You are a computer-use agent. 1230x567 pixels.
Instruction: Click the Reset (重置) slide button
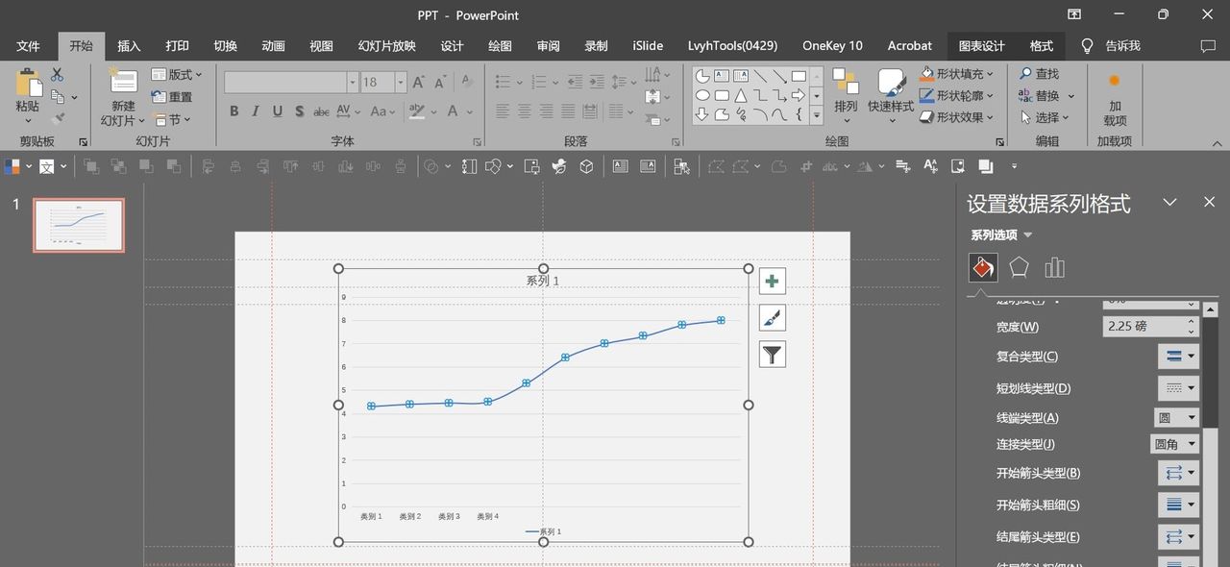[172, 97]
